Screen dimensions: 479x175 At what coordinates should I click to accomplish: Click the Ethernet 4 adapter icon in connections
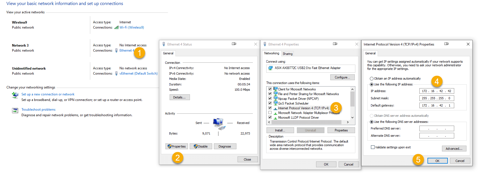116,50
